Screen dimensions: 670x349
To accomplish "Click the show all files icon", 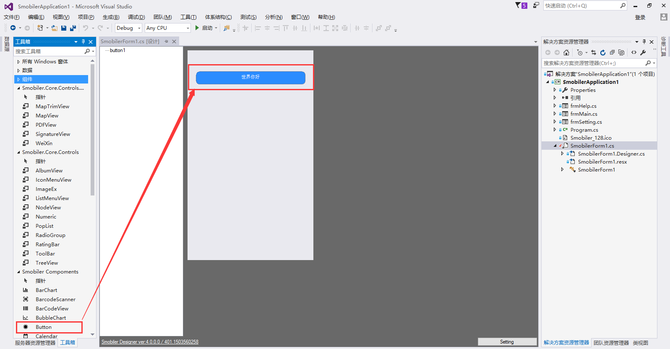I will click(x=621, y=52).
